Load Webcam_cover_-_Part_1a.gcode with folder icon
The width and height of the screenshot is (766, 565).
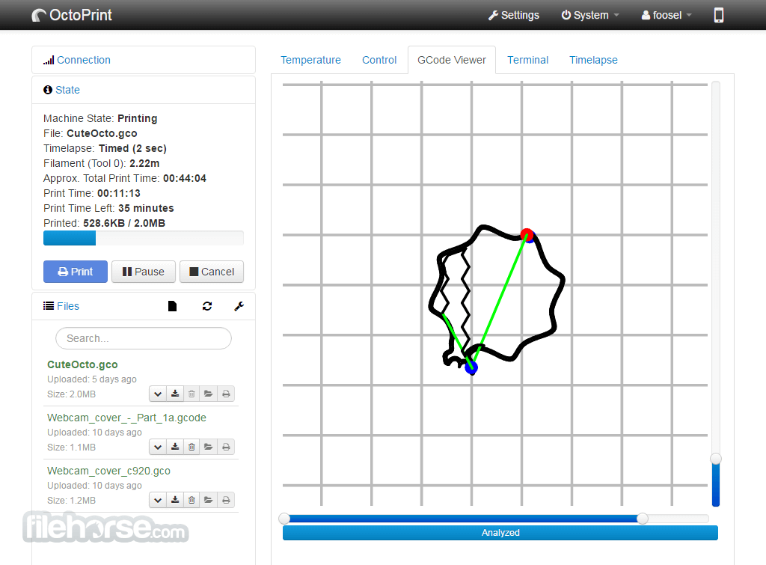tap(209, 447)
